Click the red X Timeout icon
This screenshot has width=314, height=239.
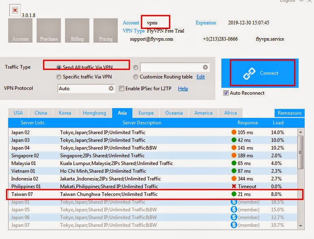[x=234, y=186]
